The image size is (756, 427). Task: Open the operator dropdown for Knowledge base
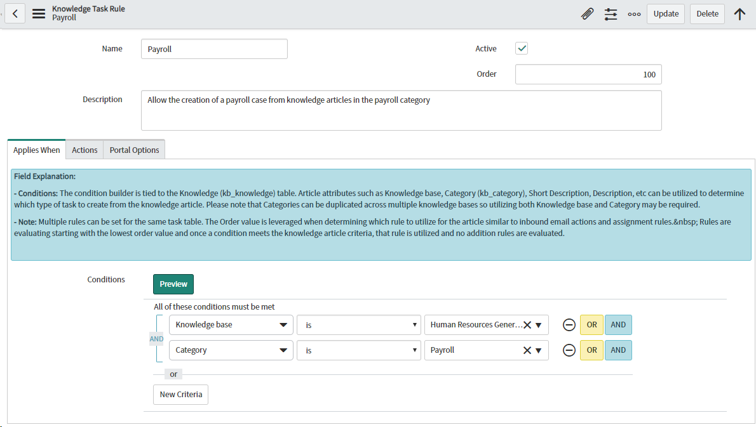tap(359, 325)
